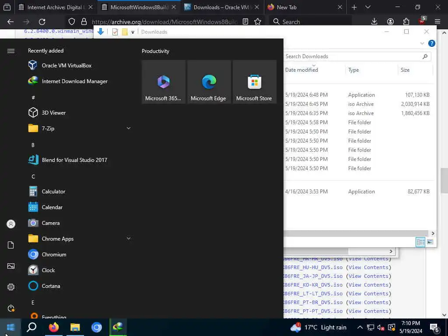Image resolution: width=448 pixels, height=336 pixels.
Task: Open Explorer help question mark
Action: tap(431, 43)
